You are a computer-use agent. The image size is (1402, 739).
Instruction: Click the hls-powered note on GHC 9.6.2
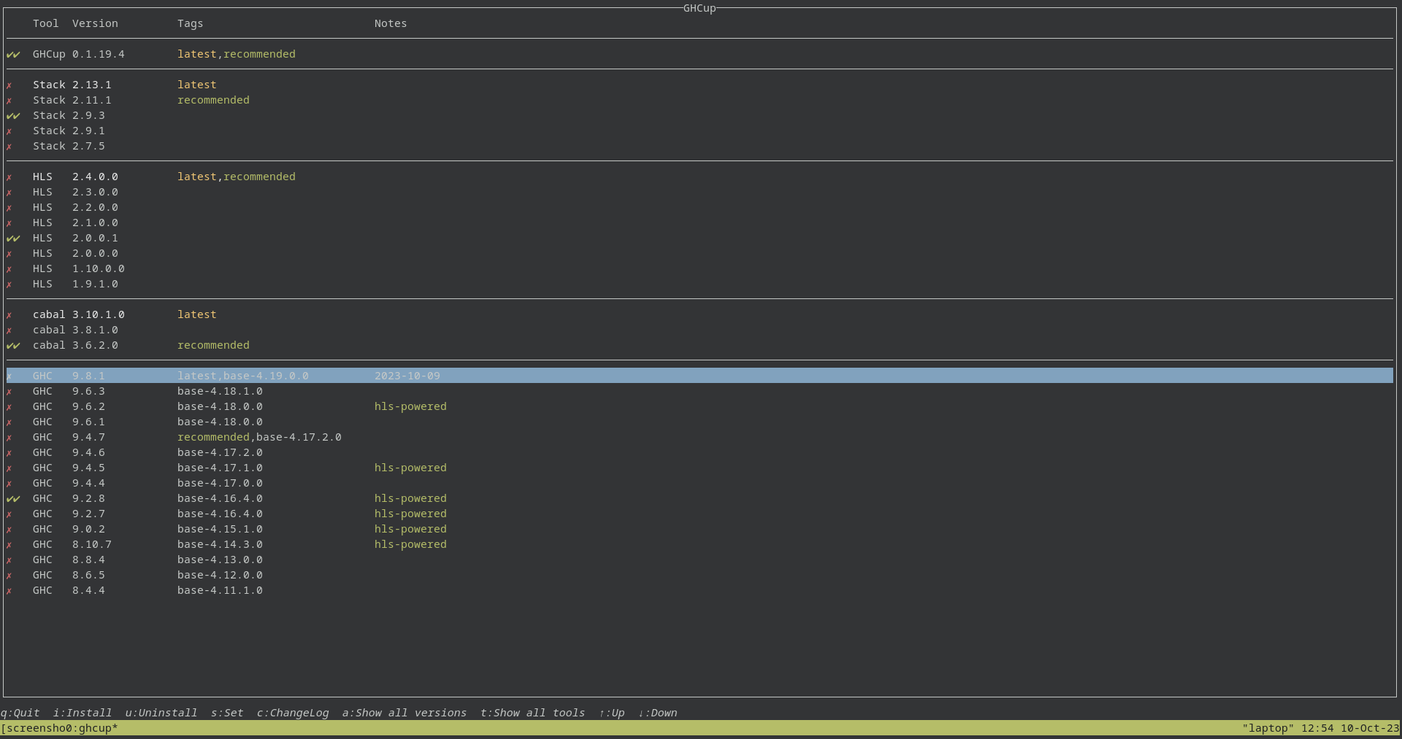(410, 406)
